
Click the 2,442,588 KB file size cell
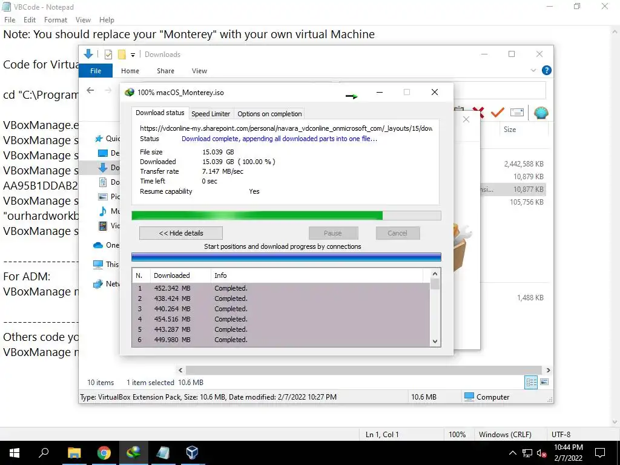(x=524, y=163)
